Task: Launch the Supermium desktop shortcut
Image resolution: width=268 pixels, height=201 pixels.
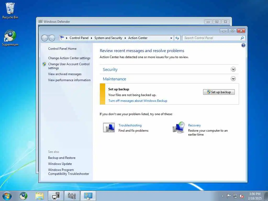Action: click(10, 38)
